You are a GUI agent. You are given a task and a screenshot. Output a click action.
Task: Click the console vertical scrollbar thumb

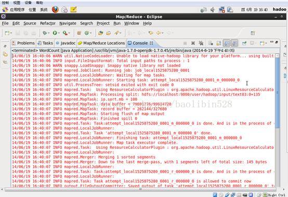click(278, 92)
